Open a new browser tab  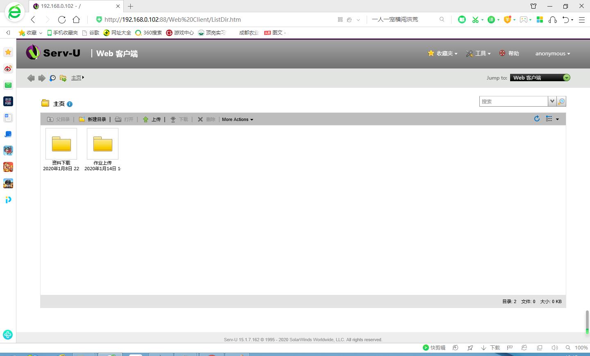point(130,6)
